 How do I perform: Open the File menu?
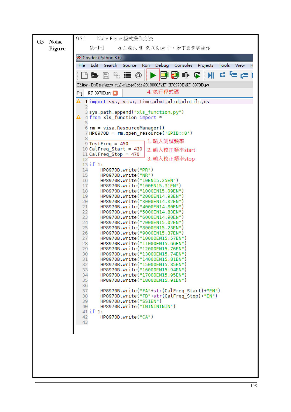82,65
